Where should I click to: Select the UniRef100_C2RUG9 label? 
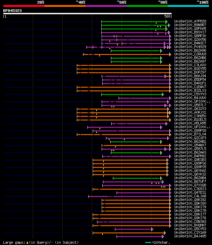coord(190,54)
